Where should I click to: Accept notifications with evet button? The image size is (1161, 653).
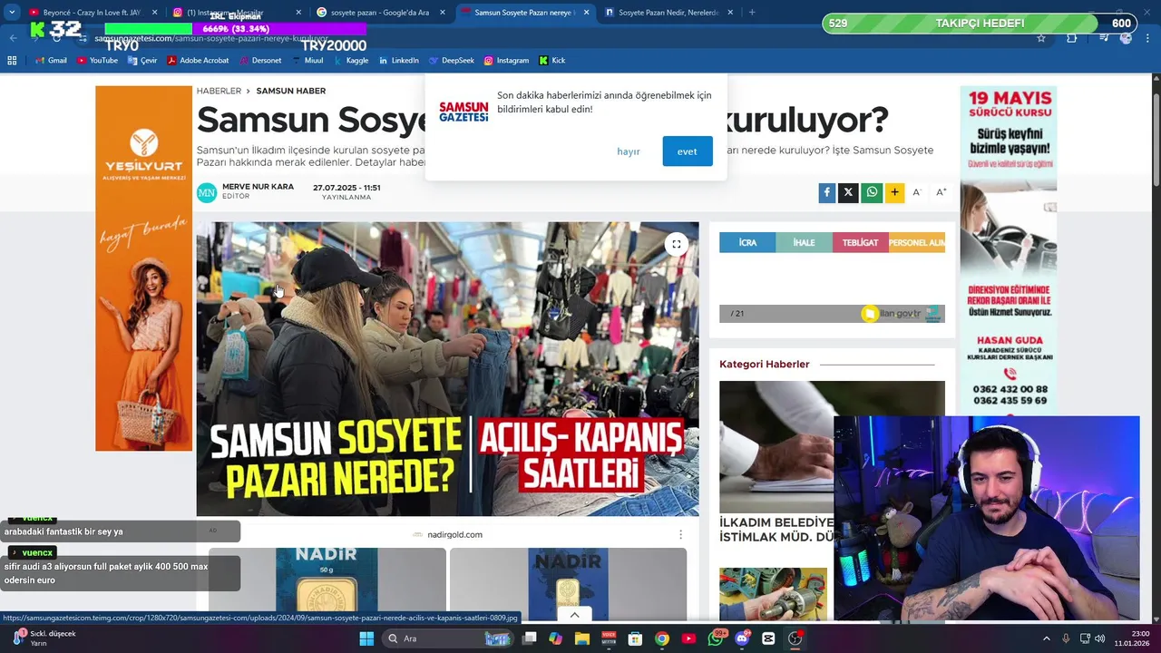[688, 151]
